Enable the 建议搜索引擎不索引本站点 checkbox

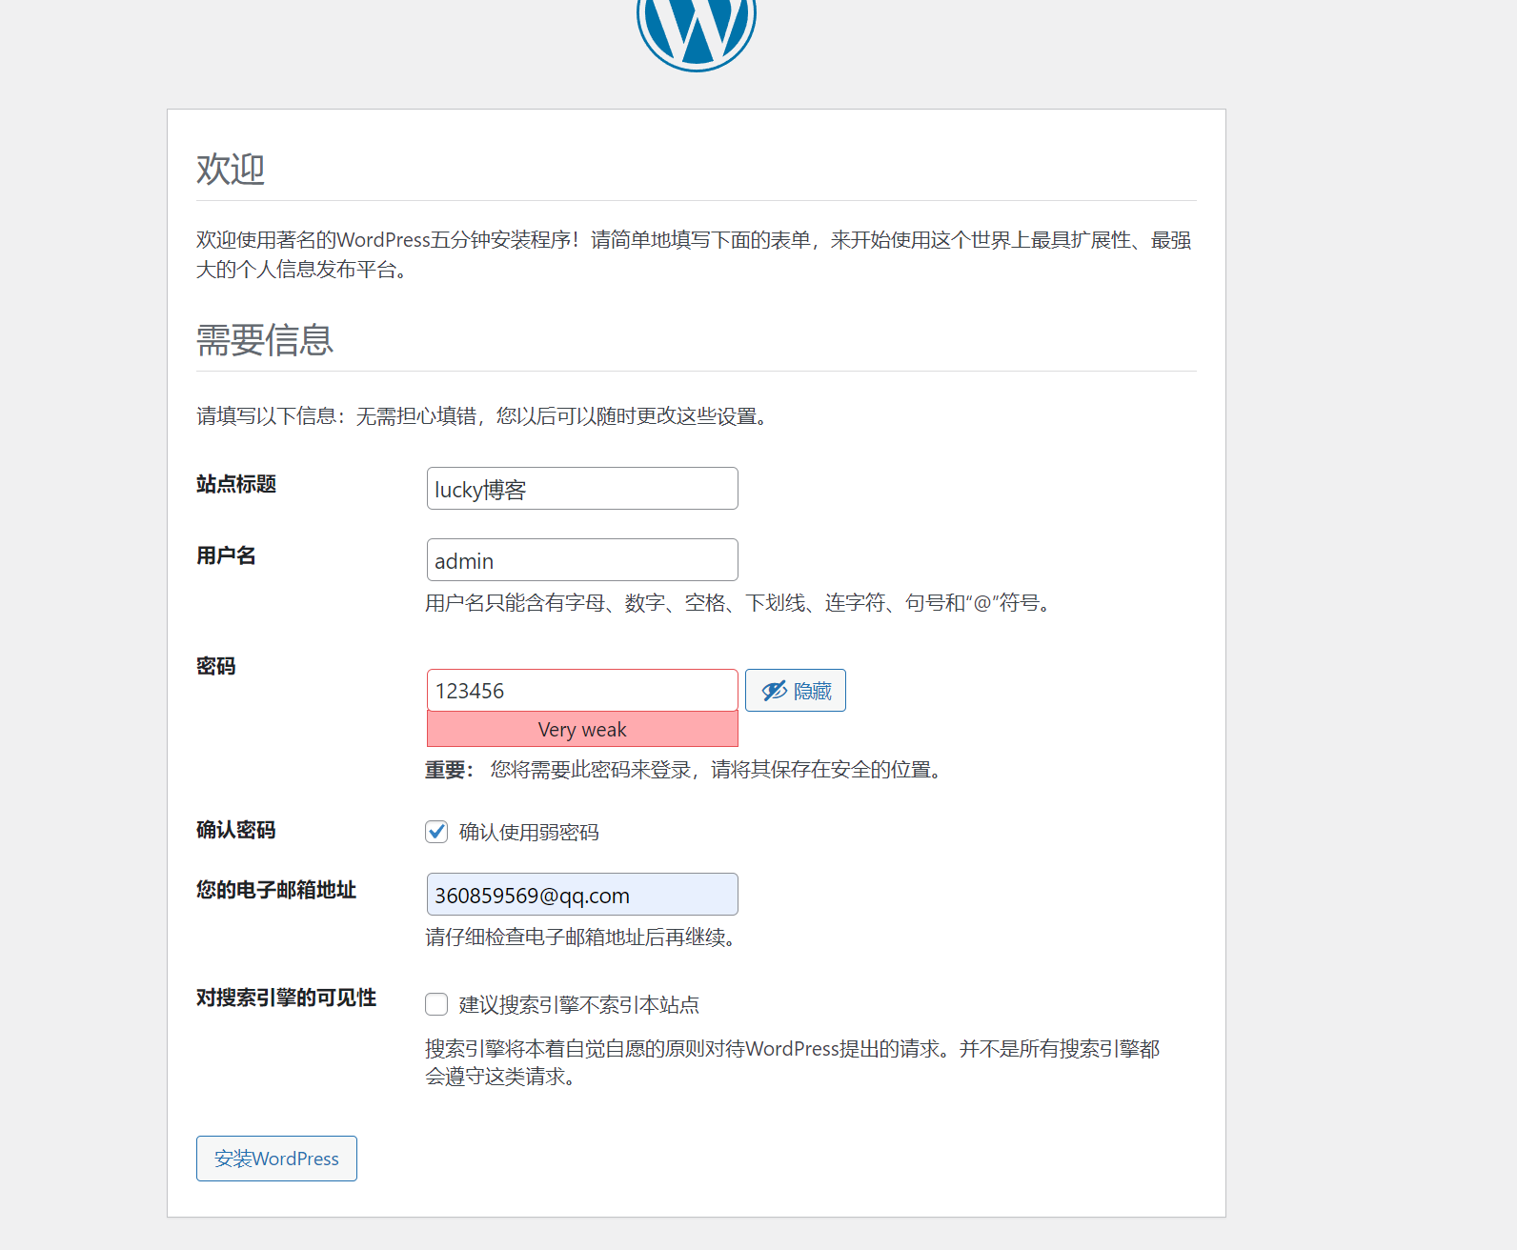[x=436, y=1004]
